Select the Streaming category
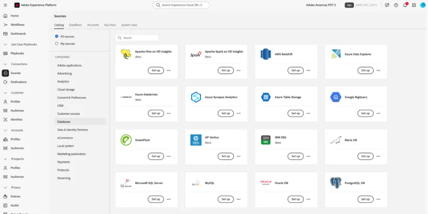Viewport: 428px width, 214px height. (x=64, y=178)
